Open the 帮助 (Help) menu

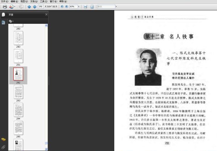(x=63, y=1)
